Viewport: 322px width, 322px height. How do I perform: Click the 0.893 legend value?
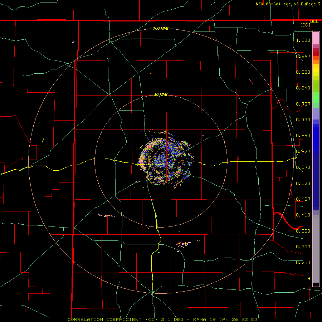(x=303, y=72)
